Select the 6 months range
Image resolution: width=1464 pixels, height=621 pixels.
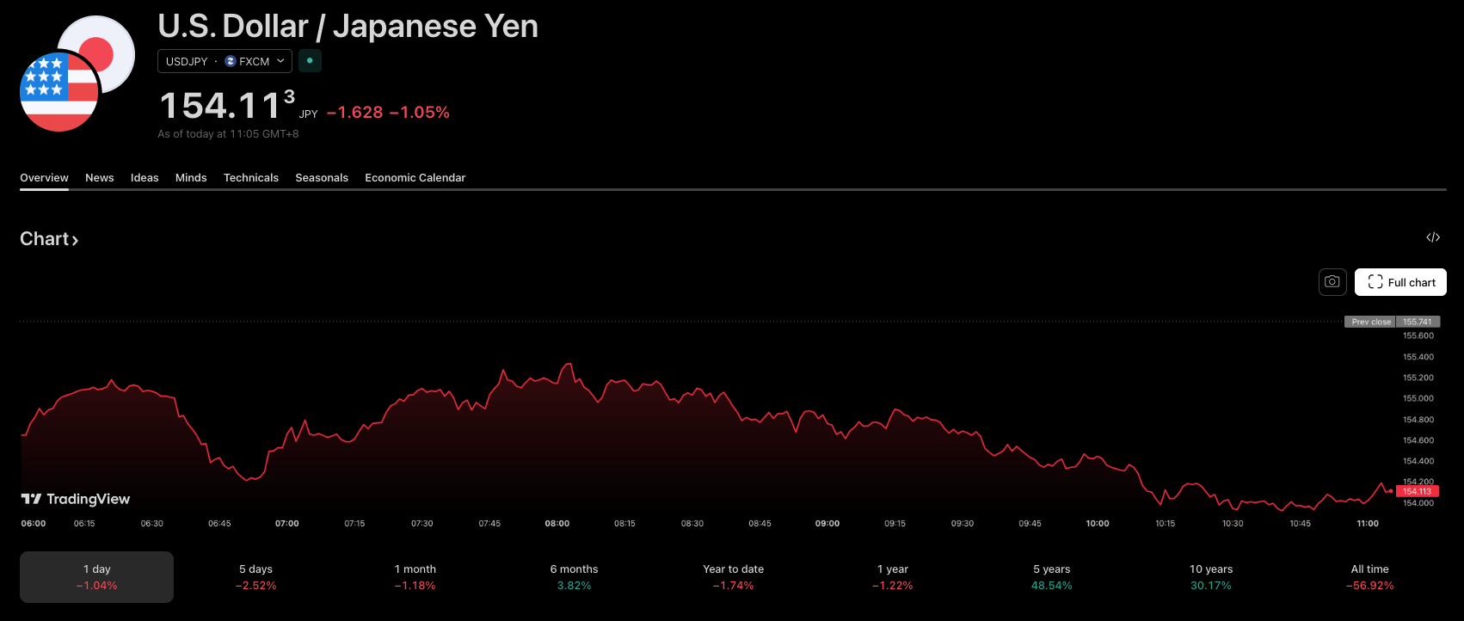[x=574, y=577]
